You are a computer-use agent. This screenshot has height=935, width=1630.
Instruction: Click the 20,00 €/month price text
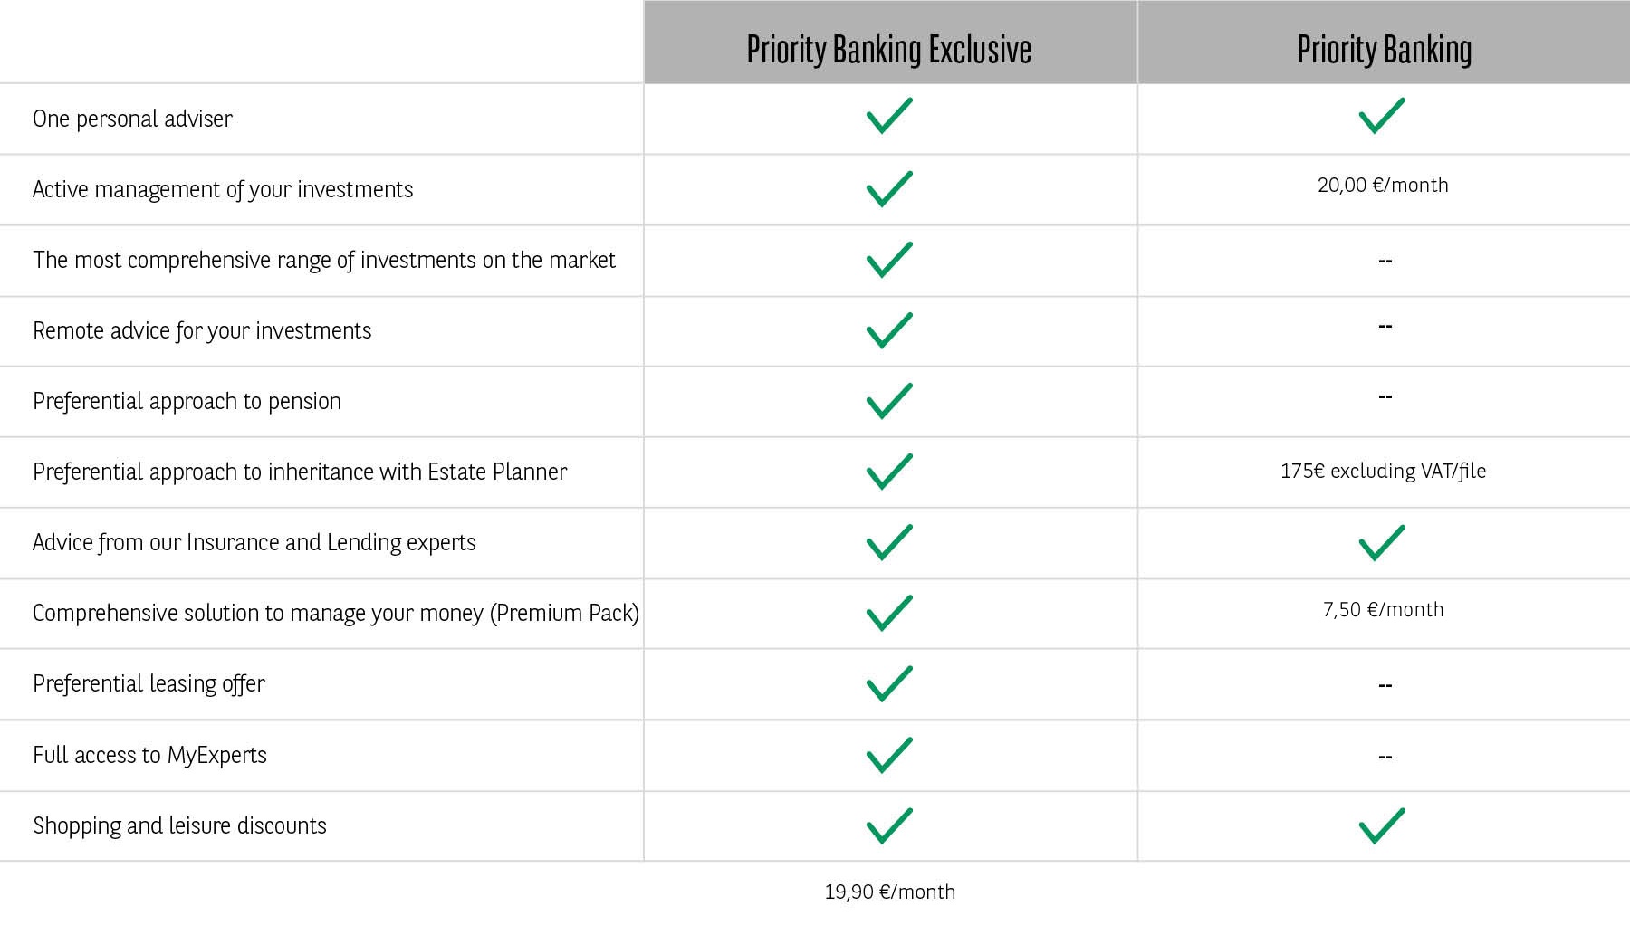tap(1383, 186)
